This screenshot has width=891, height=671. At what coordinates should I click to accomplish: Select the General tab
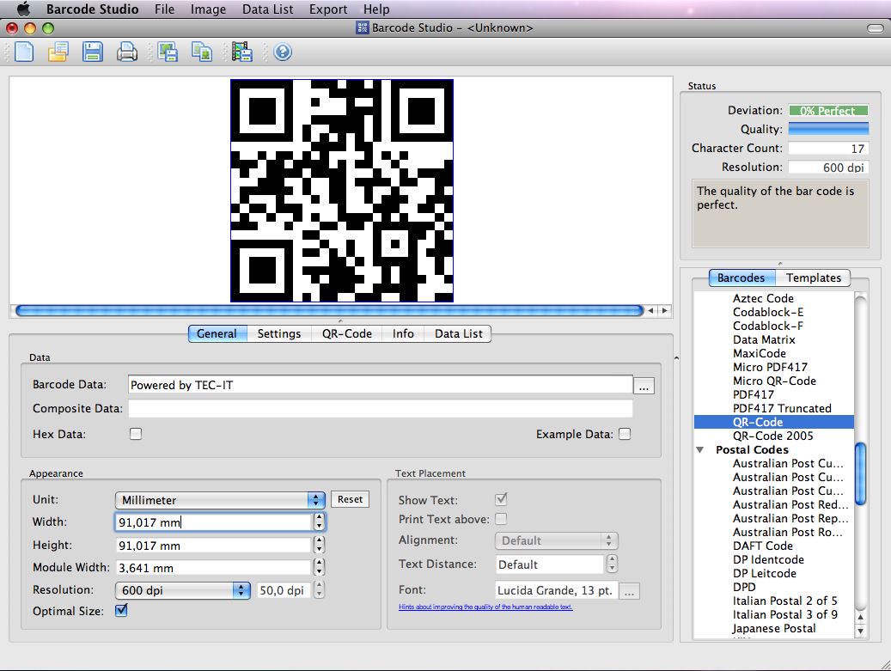[x=217, y=333]
